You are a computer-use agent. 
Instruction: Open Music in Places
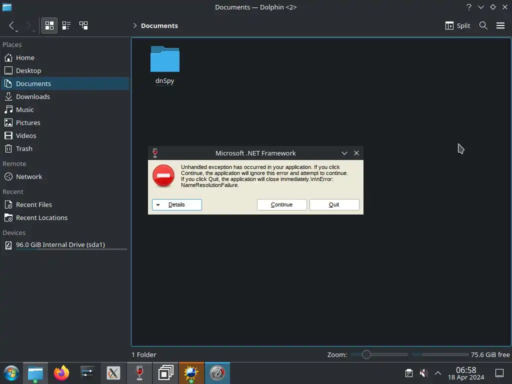(x=64, y=109)
